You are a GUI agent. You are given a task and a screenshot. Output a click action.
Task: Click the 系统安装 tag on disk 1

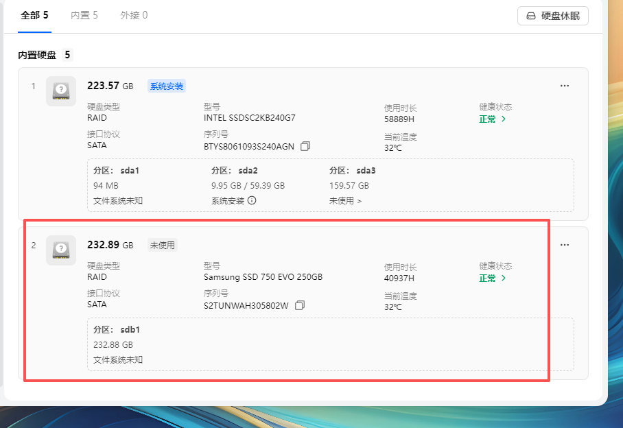(167, 86)
